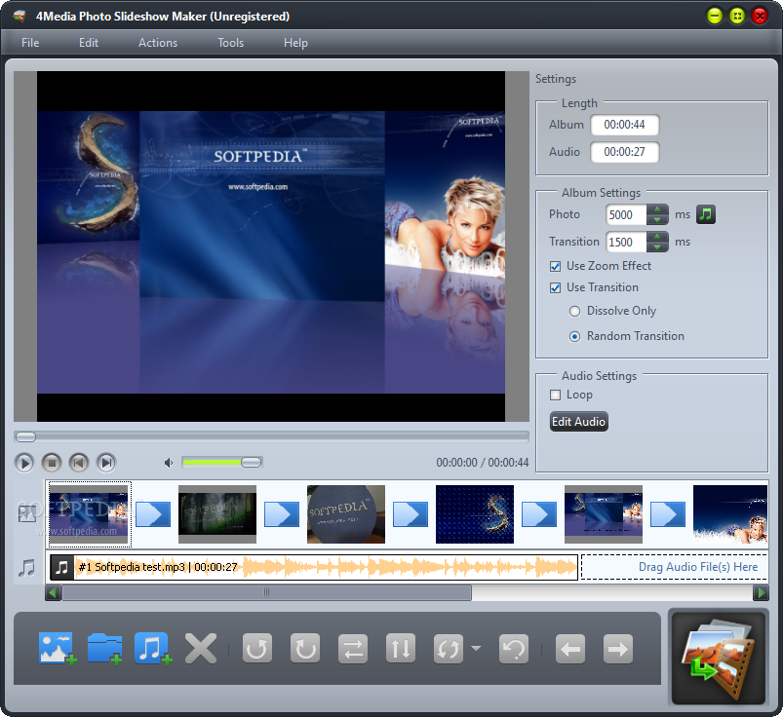
Task: Open the Edit menu
Action: pyautogui.click(x=89, y=43)
